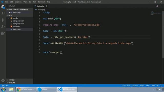
Task: Change encoding via UTF-8 status item
Action: [x=142, y=86]
